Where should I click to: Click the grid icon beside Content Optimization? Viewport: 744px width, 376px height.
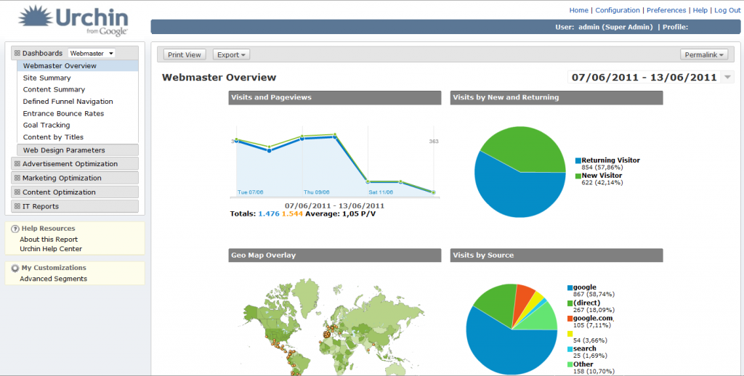coord(17,192)
